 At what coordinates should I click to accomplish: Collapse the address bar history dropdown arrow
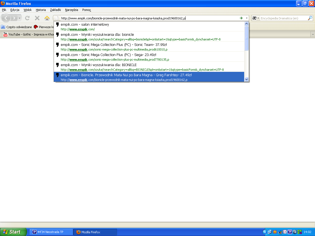click(x=247, y=18)
